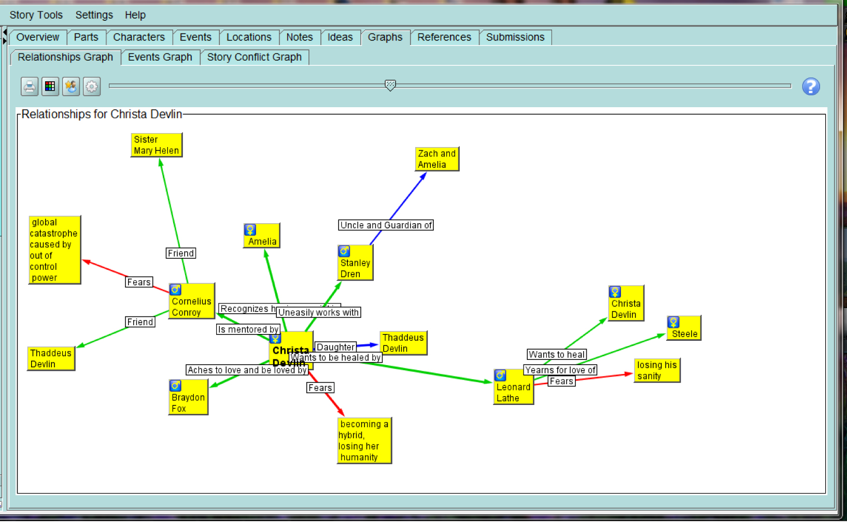
Task: Open the Story Conflict Graph tab
Action: [254, 57]
